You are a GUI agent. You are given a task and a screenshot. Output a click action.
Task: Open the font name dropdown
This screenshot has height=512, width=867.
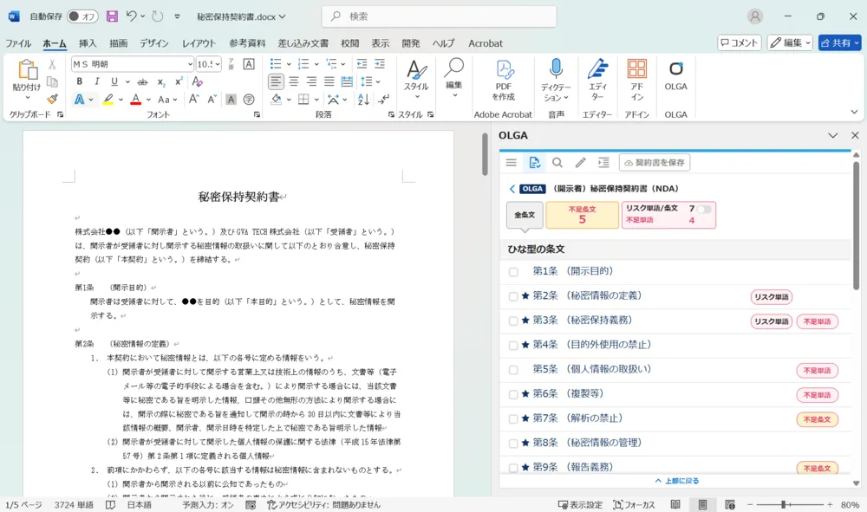coord(190,64)
